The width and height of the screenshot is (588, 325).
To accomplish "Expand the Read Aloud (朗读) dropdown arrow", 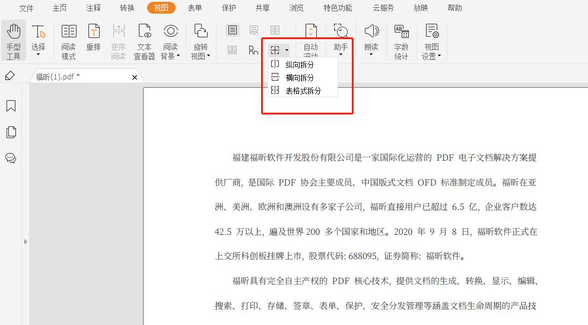I will 371,55.
